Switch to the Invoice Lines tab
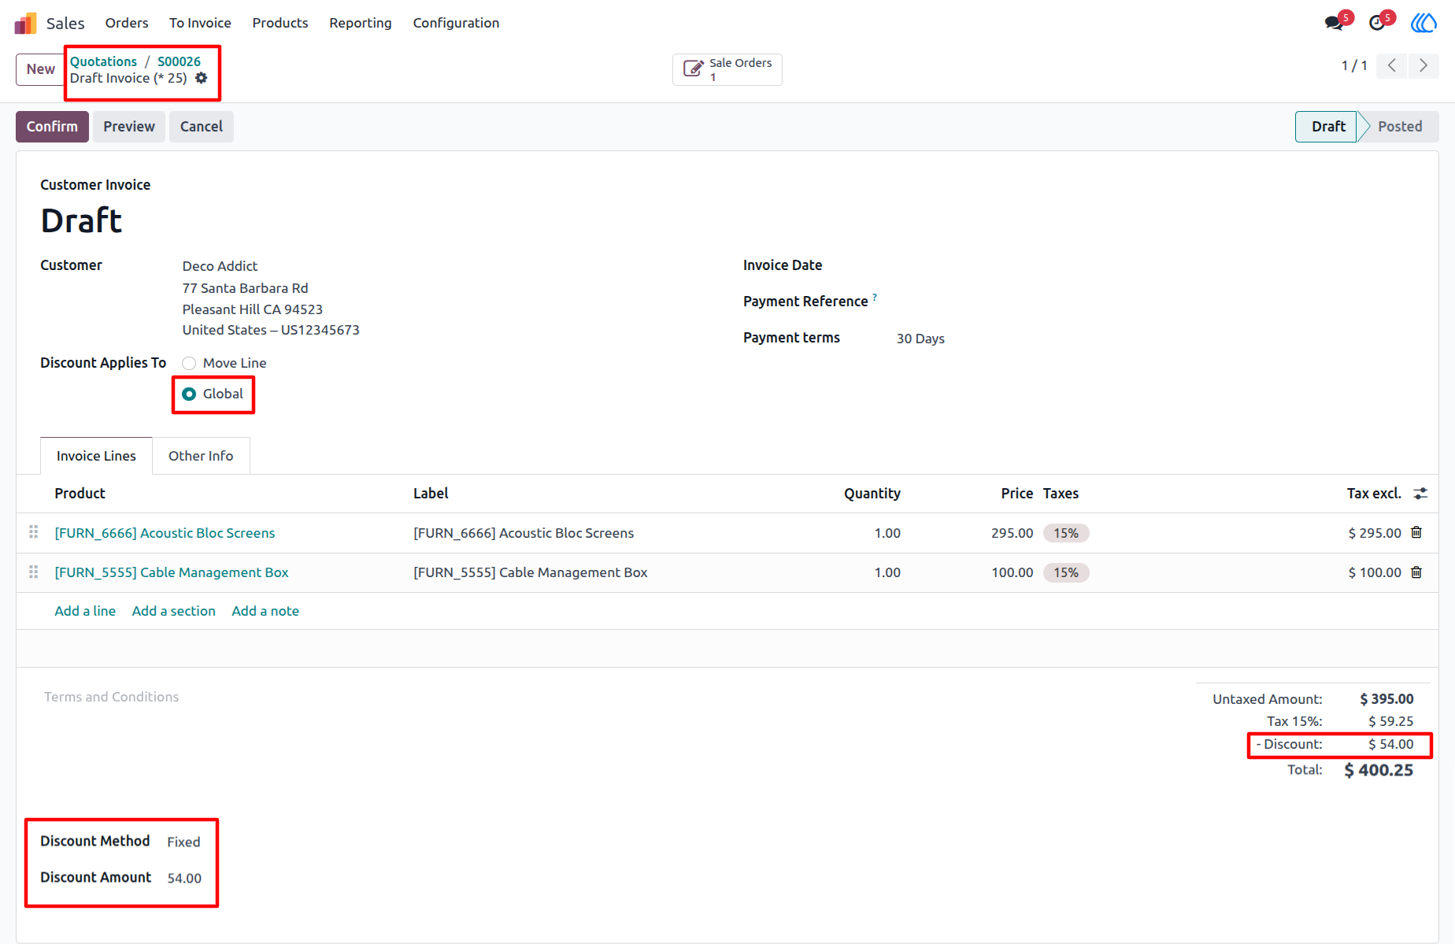Viewport: 1455px width, 944px height. pos(96,456)
